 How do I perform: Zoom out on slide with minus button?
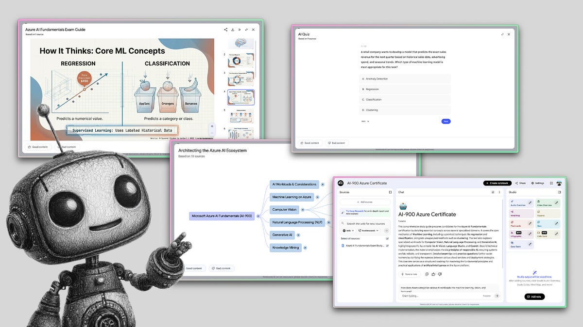tap(212, 132)
